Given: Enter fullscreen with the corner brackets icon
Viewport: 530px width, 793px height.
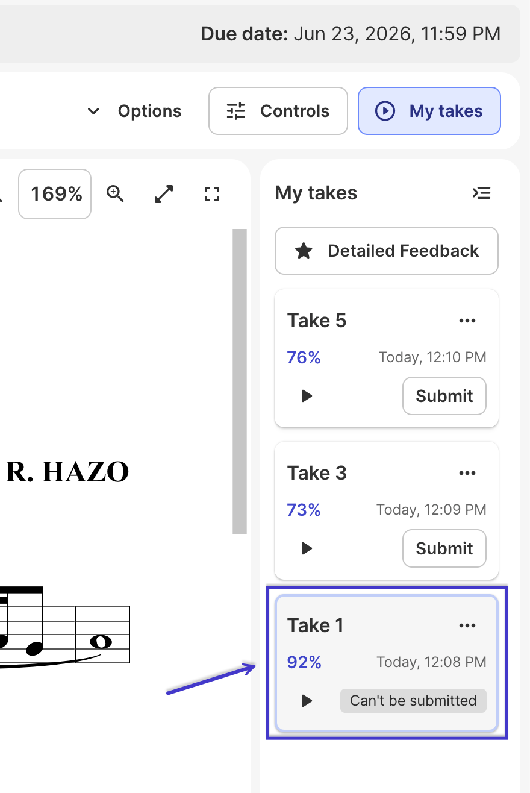Looking at the screenshot, I should click(211, 193).
